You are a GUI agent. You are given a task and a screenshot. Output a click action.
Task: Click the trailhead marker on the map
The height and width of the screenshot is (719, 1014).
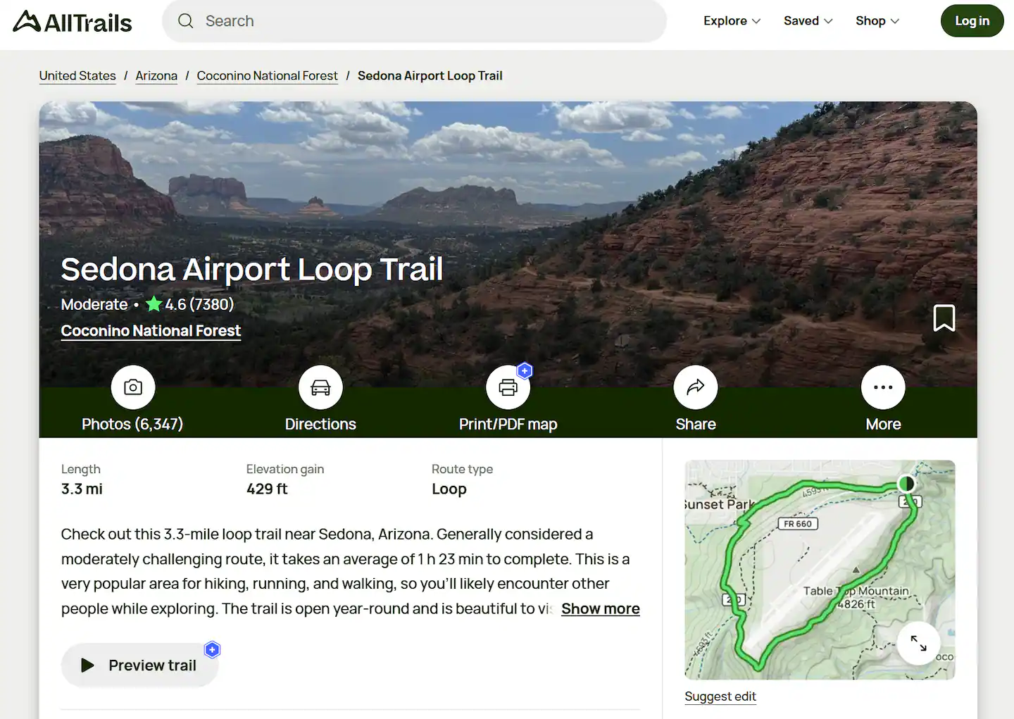pyautogui.click(x=906, y=484)
